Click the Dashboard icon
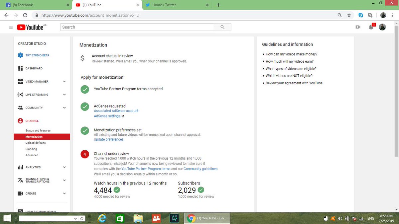Image resolution: width=399 pixels, height=224 pixels. click(x=20, y=68)
